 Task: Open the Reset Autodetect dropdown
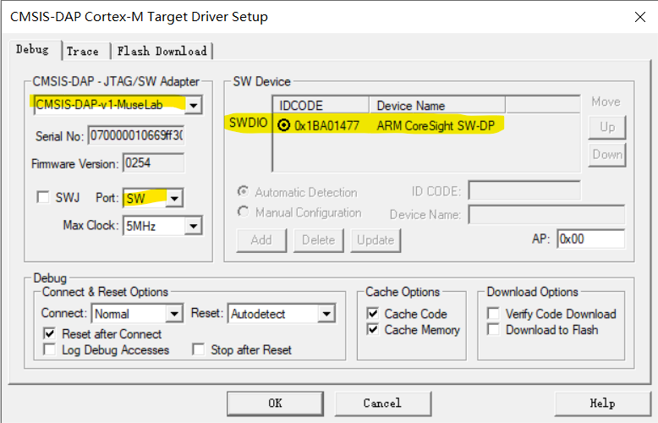pos(326,314)
